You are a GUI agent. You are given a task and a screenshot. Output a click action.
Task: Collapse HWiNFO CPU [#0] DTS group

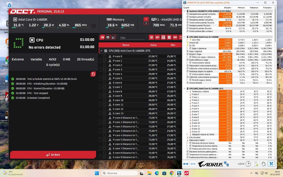point(184,88)
